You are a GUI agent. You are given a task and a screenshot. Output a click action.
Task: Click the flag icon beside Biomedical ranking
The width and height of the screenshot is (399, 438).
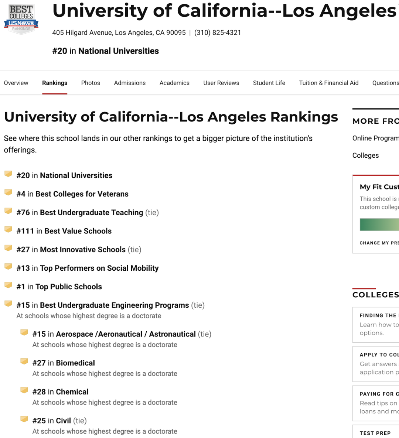click(x=24, y=361)
